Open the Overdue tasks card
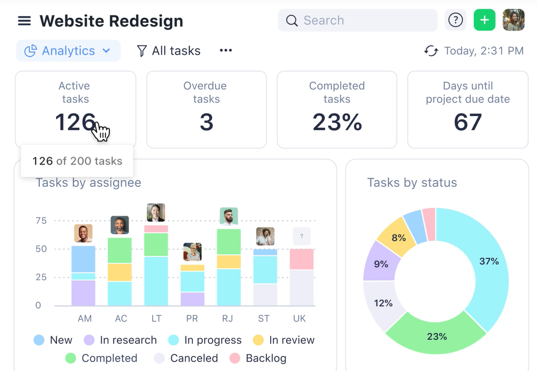The height and width of the screenshot is (371, 538). (x=206, y=109)
